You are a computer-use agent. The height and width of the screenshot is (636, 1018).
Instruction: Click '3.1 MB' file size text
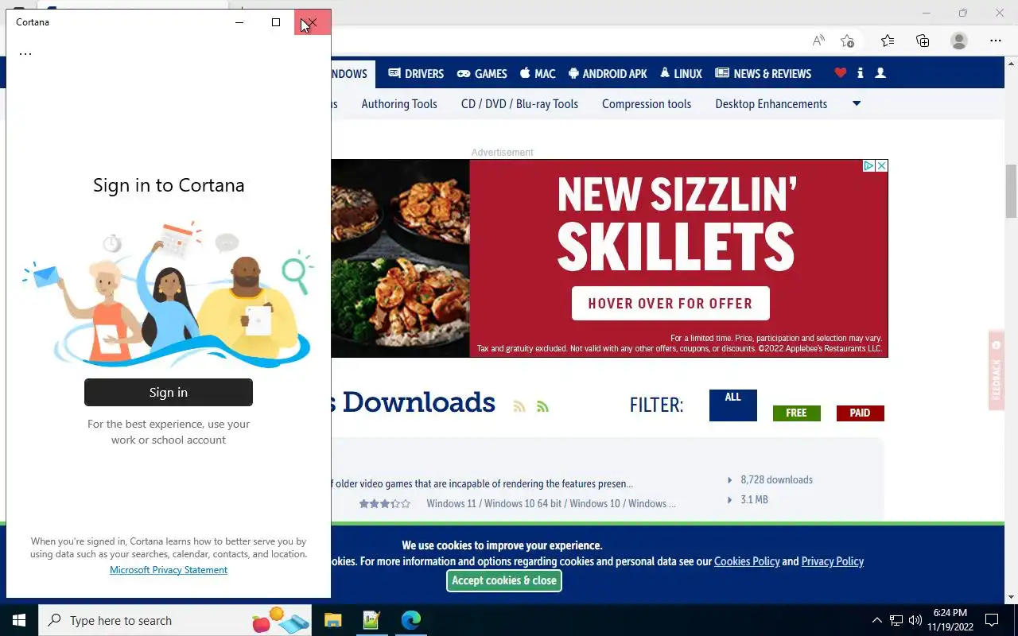(x=754, y=500)
